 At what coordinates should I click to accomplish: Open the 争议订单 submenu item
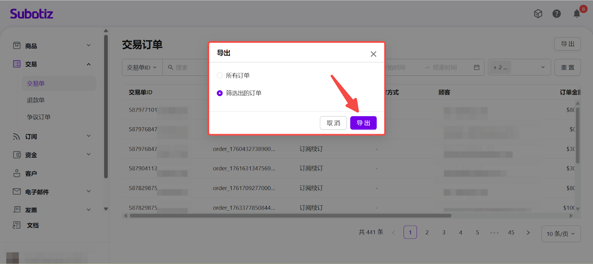39,117
